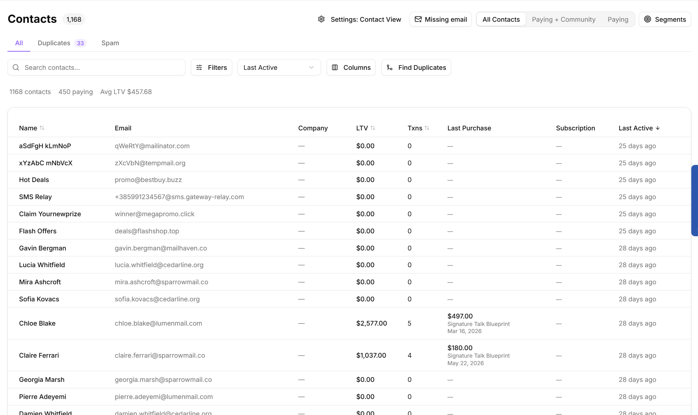Sort by Name using its arrows icon
Screen dimensions: 698x415
[42, 128]
